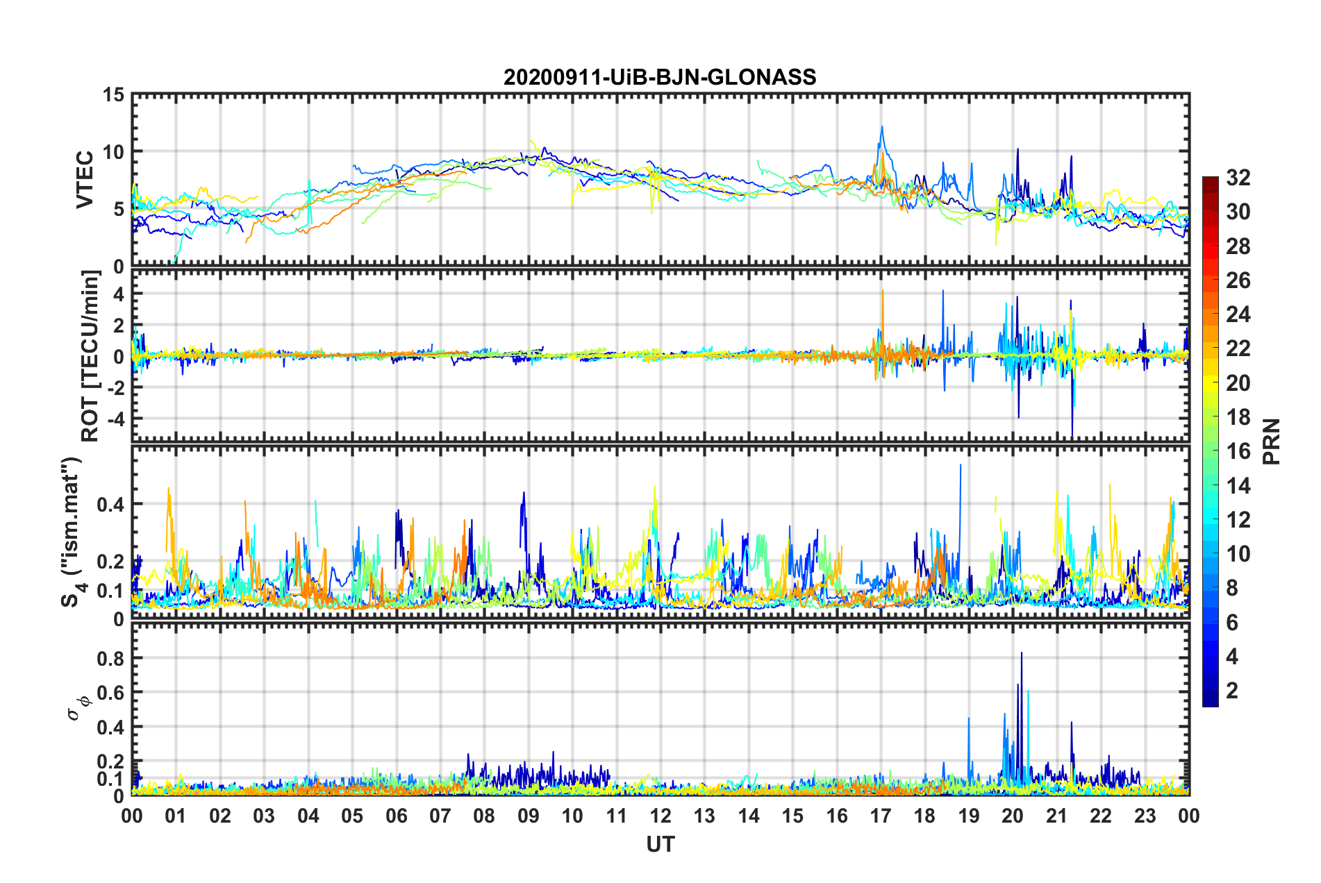The image size is (1321, 883).
Task: Select the orange shade at colorbar tick 24
Action: [1210, 314]
